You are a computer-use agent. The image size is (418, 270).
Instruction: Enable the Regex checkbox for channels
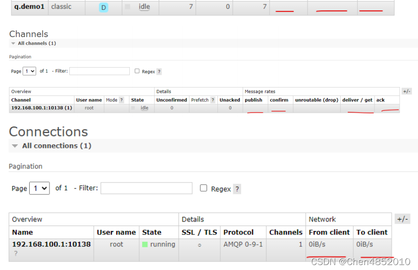137,71
